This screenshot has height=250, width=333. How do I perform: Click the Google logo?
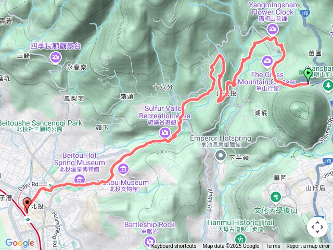20,243
